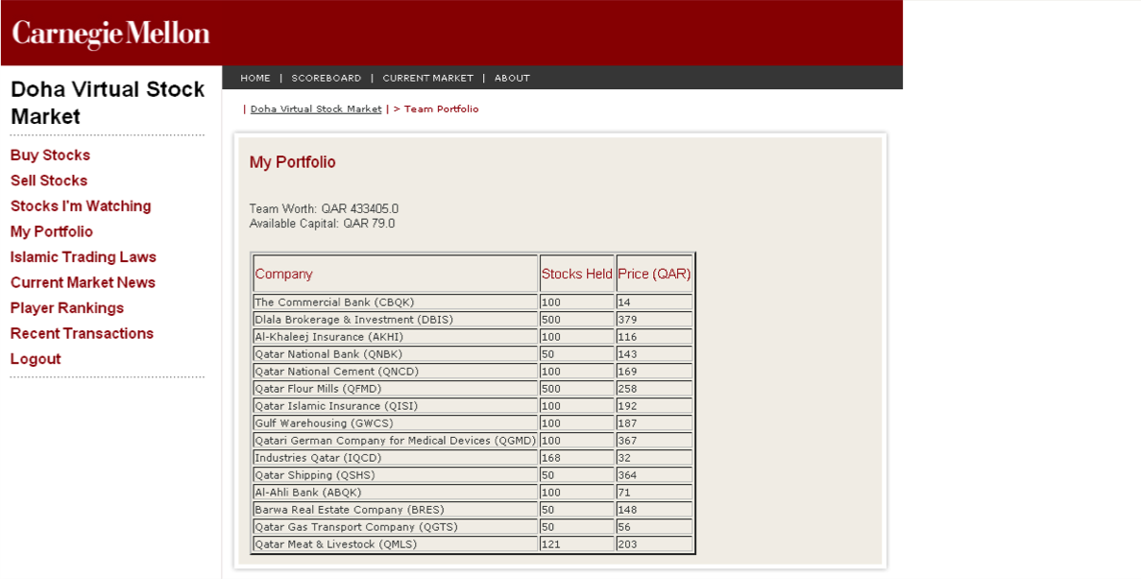Viewport: 1141px width, 579px height.
Task: Click price 14 for The Commercial Bank
Action: (654, 302)
